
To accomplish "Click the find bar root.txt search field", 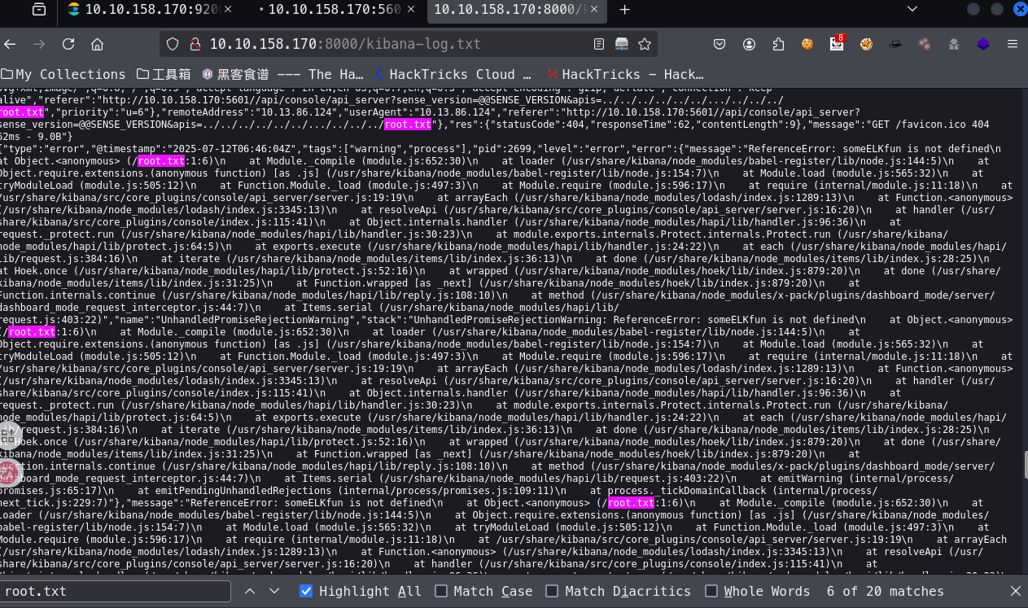I will click(116, 591).
